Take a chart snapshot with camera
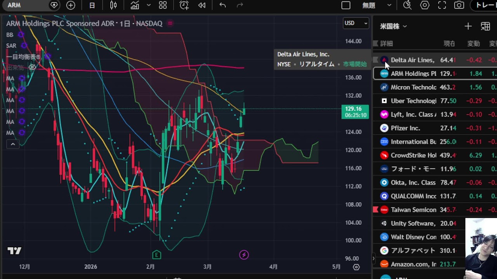The height and width of the screenshot is (279, 497). click(x=459, y=5)
